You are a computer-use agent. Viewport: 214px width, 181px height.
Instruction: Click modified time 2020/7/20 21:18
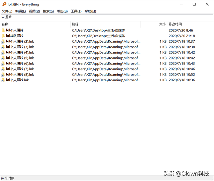[182, 36]
